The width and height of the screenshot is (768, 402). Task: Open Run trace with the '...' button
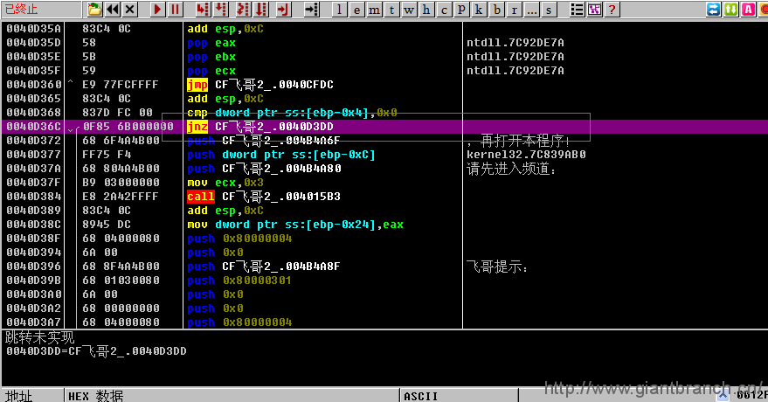coord(531,10)
